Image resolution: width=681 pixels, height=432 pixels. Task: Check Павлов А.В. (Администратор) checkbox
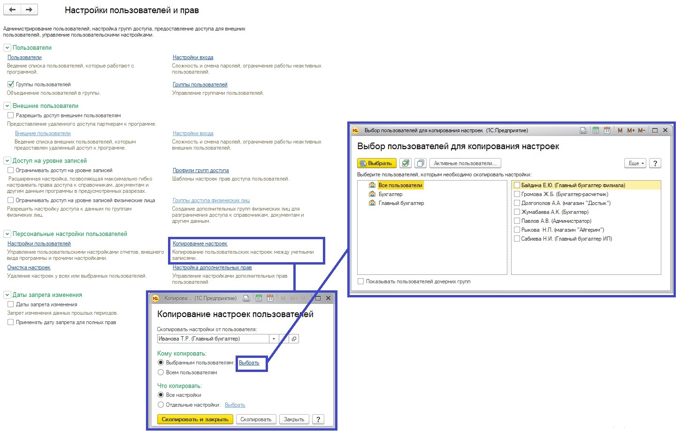tap(517, 221)
